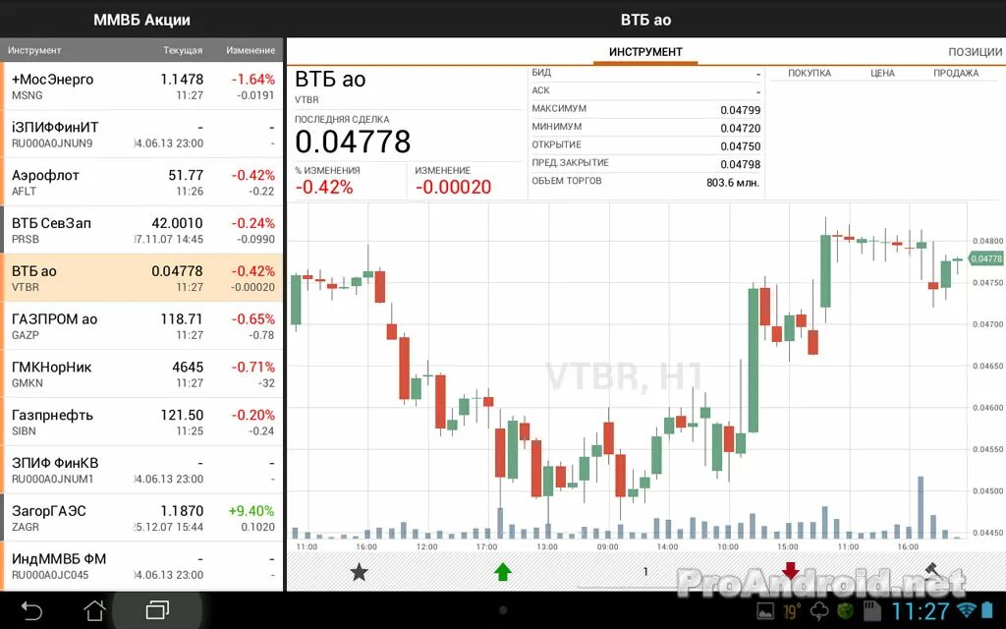Screen dimensions: 1006x629
Task: Tap the SD card icon in status bar
Action: tap(872, 611)
